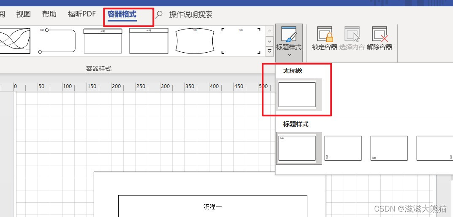453x217 pixels.
Task: Pick the heading style with bottom-right vertical title
Action: pos(435,148)
